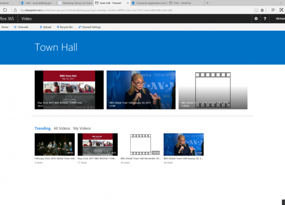Click the browser refresh icon

(x=5, y=10)
